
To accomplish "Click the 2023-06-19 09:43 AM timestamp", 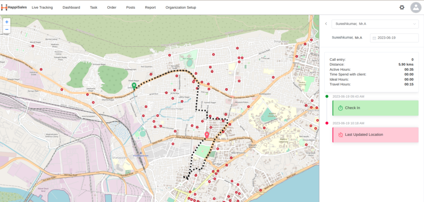I will click(x=348, y=96).
